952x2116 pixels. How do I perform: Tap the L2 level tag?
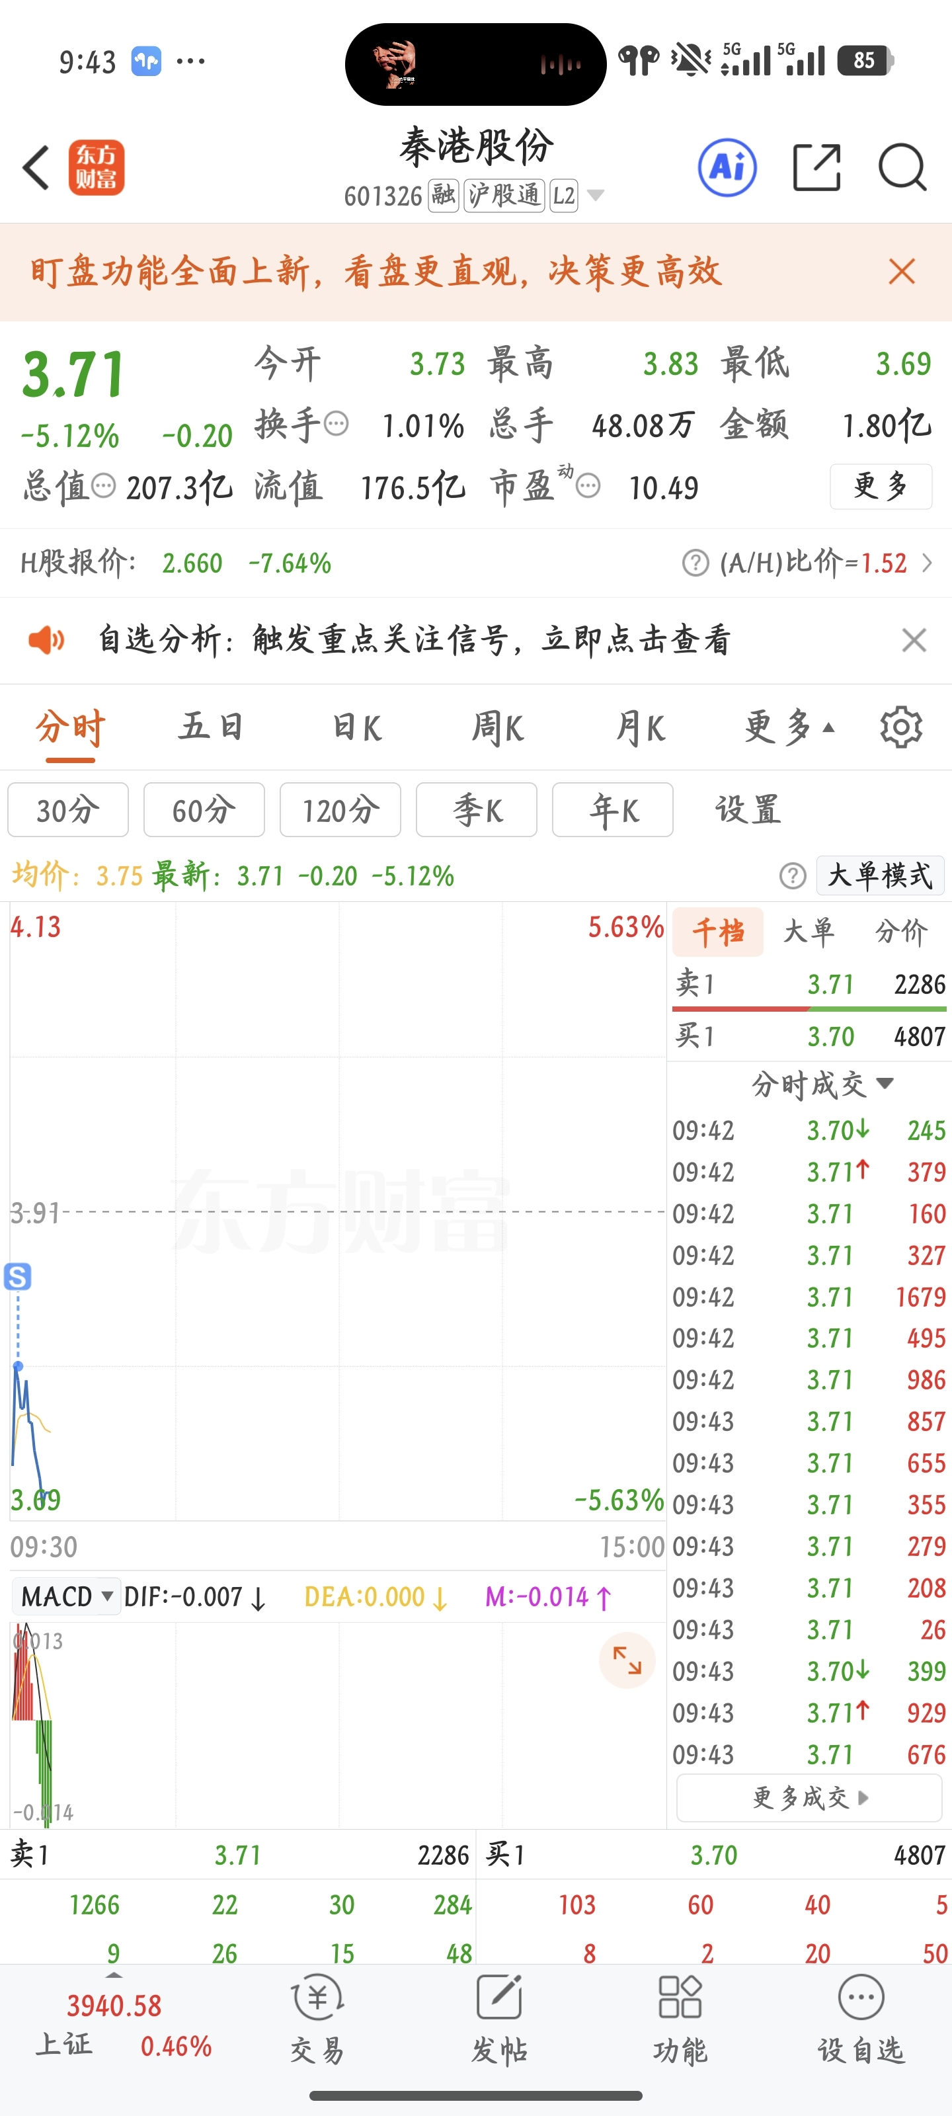coord(563,196)
